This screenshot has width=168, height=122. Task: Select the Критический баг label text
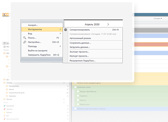coord(13,119)
